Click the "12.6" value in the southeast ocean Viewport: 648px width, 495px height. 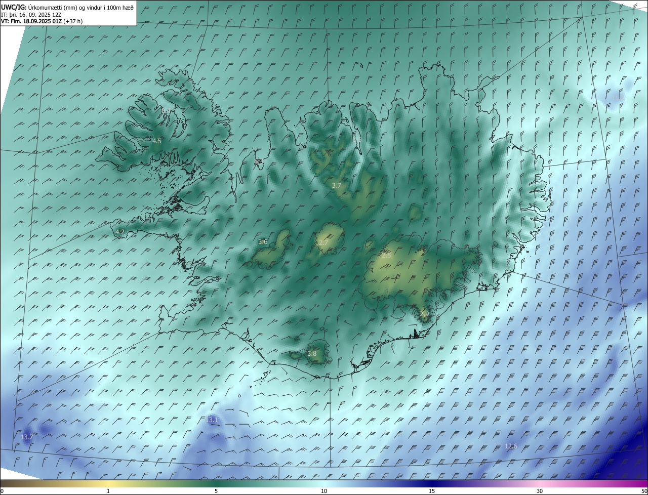pyautogui.click(x=511, y=446)
